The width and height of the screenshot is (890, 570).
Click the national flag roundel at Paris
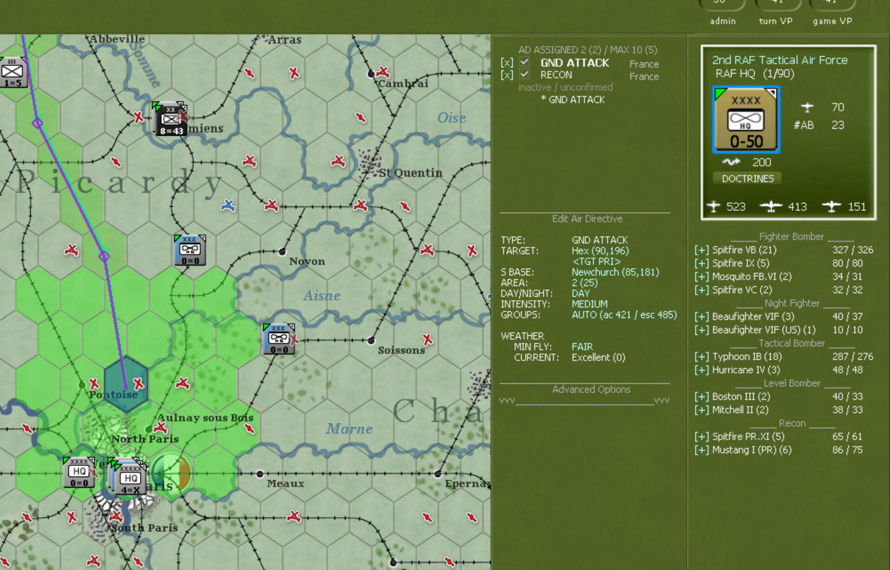(x=172, y=473)
